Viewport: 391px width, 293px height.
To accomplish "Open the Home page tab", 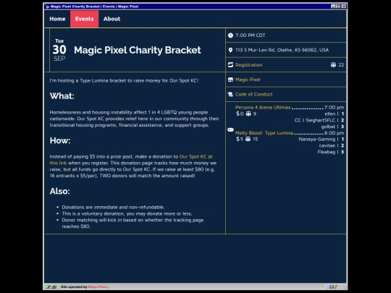I will pyautogui.click(x=57, y=19).
